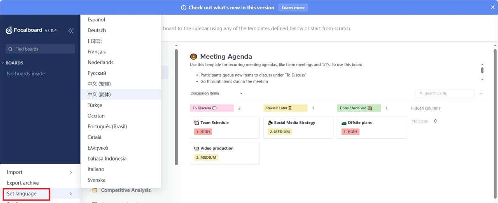Click the 1. HIGH label on Team Schedule
This screenshot has width=498, height=203.
tap(203, 132)
